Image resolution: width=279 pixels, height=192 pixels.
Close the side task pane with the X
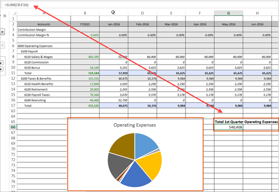[x=5, y=16]
